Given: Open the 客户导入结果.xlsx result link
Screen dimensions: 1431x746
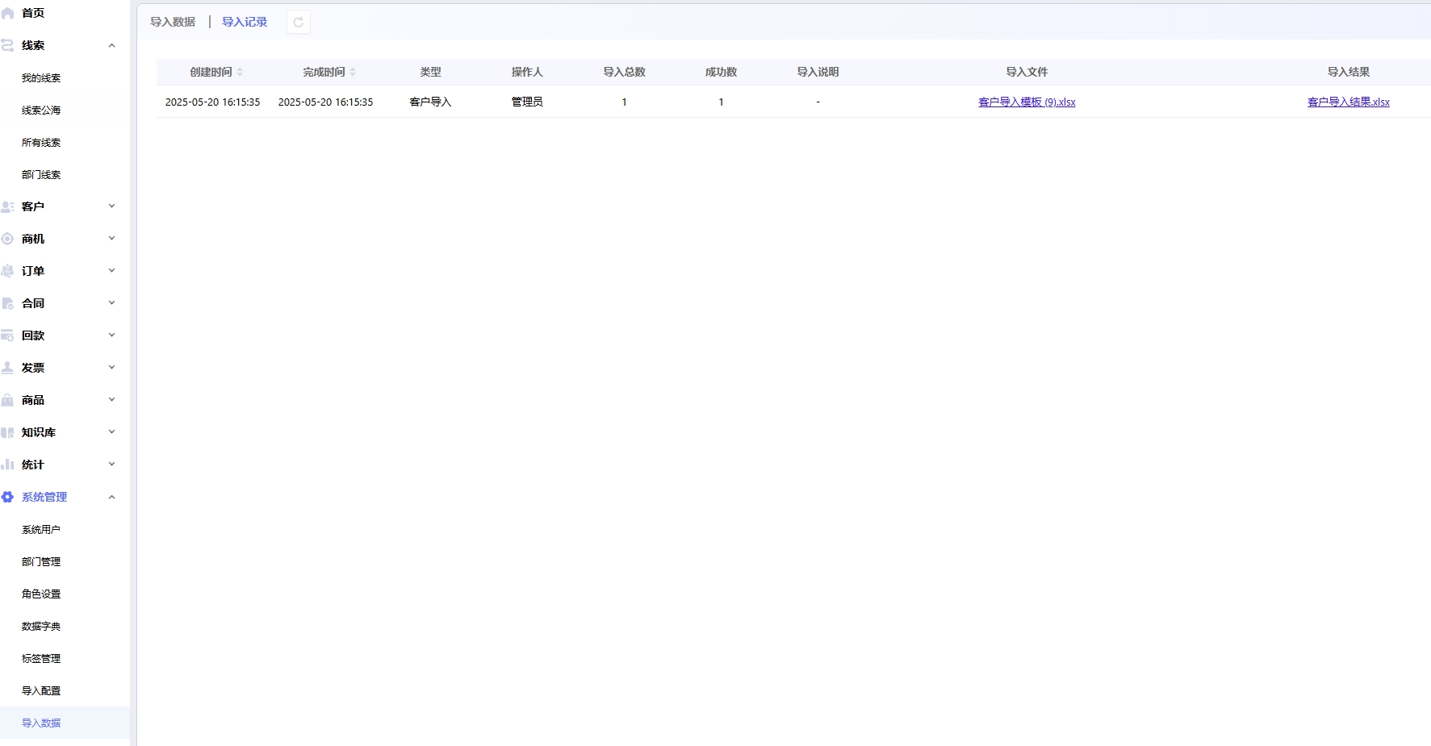Looking at the screenshot, I should coord(1348,102).
